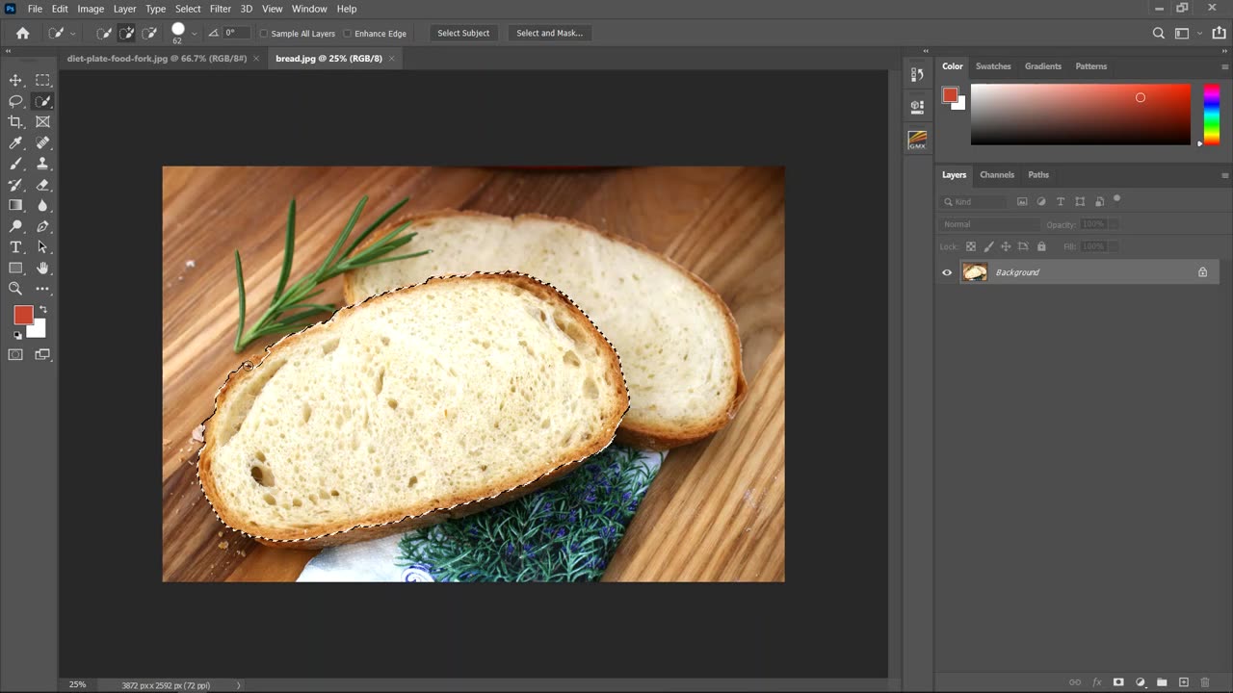Choose New Selection mode in options bar
This screenshot has width=1233, height=693.
tap(104, 33)
